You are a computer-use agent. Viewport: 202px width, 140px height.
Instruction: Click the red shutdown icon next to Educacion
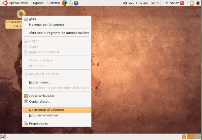click(182, 3)
